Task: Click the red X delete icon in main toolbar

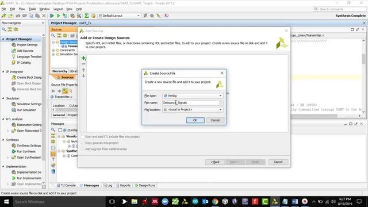Action: [44, 16]
